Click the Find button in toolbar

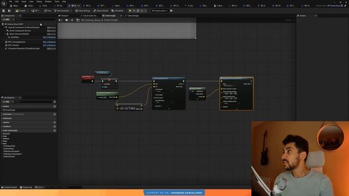(x=47, y=11)
